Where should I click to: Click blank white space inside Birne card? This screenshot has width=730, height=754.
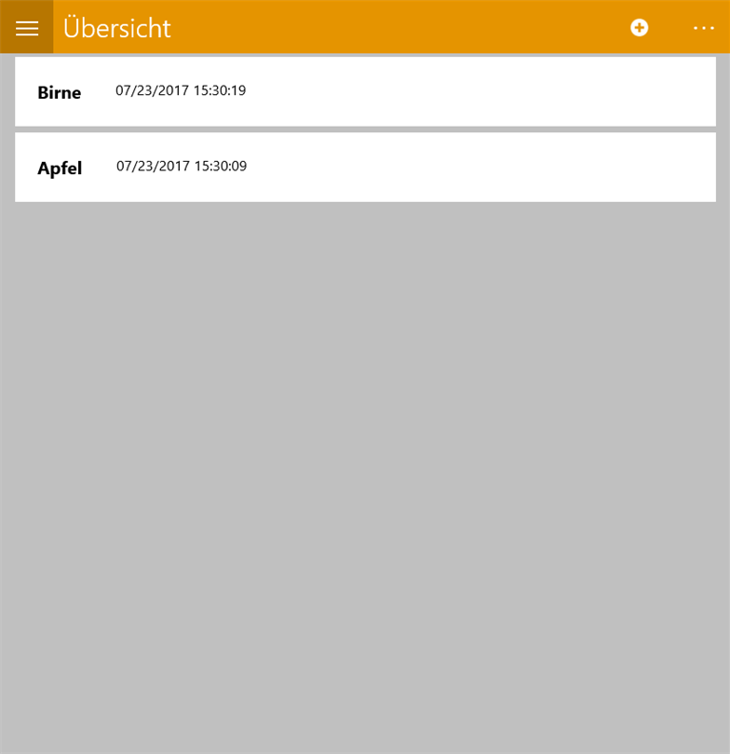480,91
